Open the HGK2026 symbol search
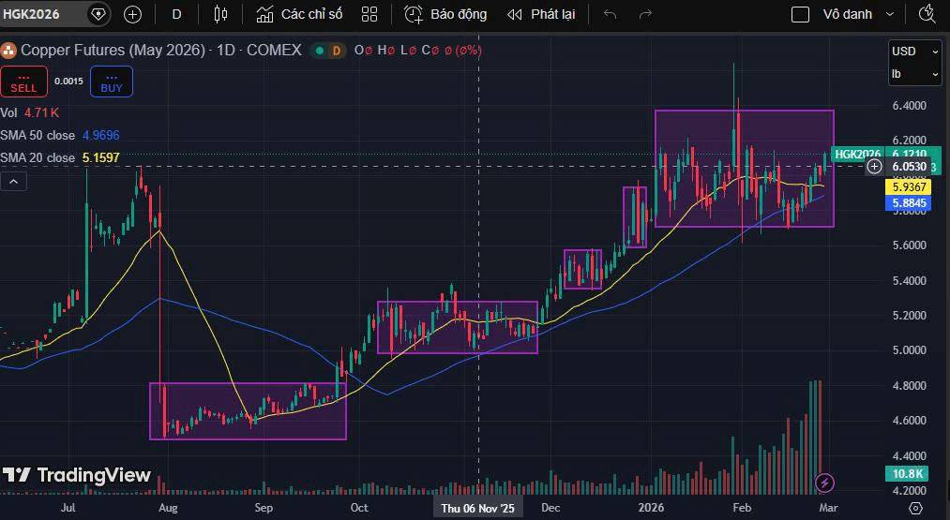Viewport: 950px width, 520px height. point(32,14)
